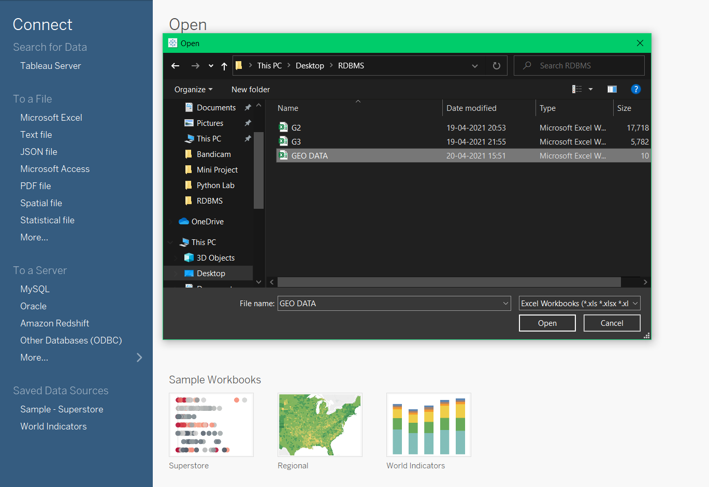Screen dimensions: 709x487
Task: Click the back navigation arrow
Action: coord(175,65)
